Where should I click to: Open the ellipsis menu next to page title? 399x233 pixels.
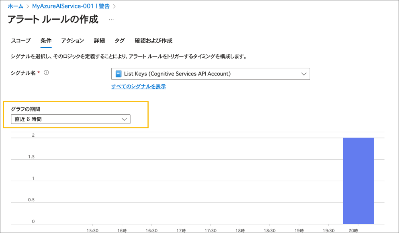point(111,20)
